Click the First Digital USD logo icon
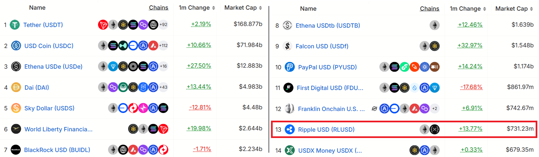Viewport: 539px width, 157px height. [288, 88]
